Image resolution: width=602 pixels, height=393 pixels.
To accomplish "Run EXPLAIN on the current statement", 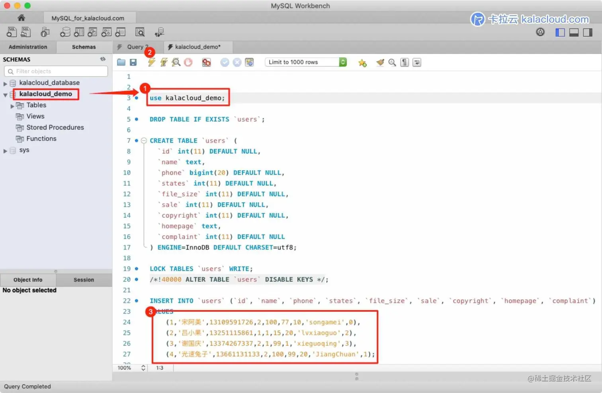I will pyautogui.click(x=176, y=62).
